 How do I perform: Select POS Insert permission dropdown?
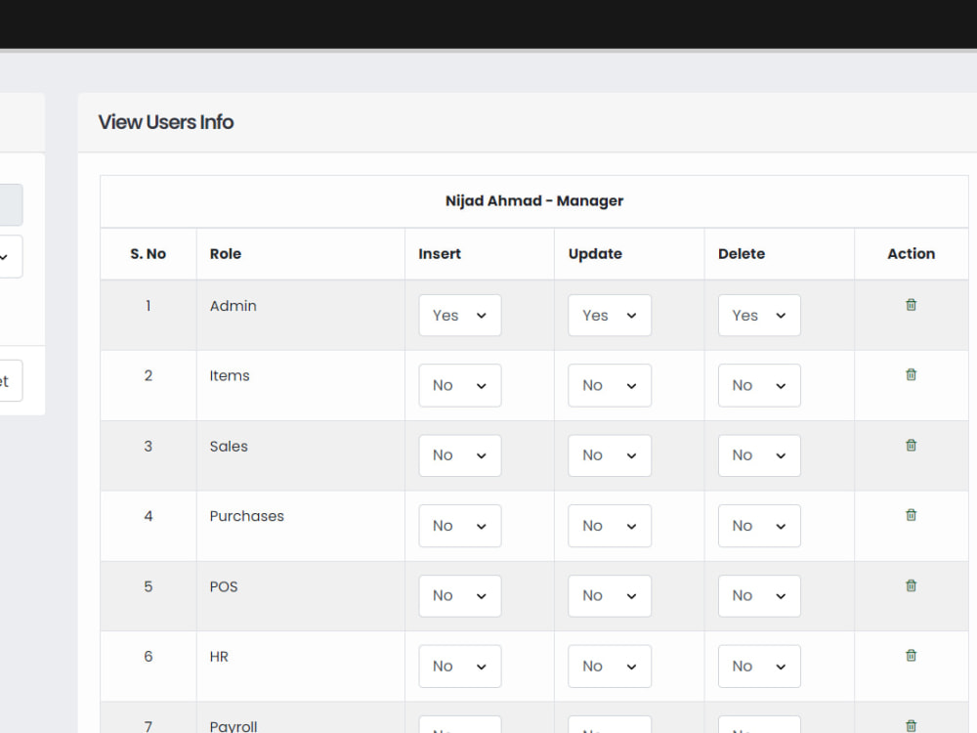click(x=460, y=596)
